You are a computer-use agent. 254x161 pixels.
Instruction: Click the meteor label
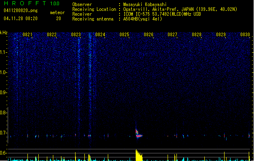(x=57, y=12)
